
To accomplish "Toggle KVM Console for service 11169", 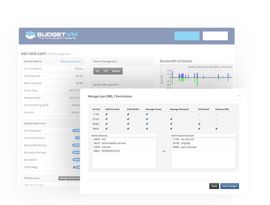I will click(106, 114).
